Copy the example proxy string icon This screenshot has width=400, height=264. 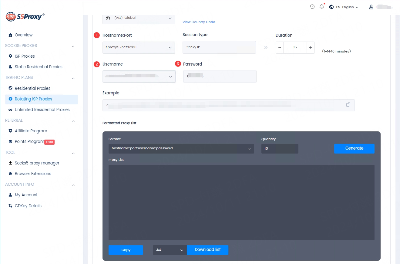(348, 105)
